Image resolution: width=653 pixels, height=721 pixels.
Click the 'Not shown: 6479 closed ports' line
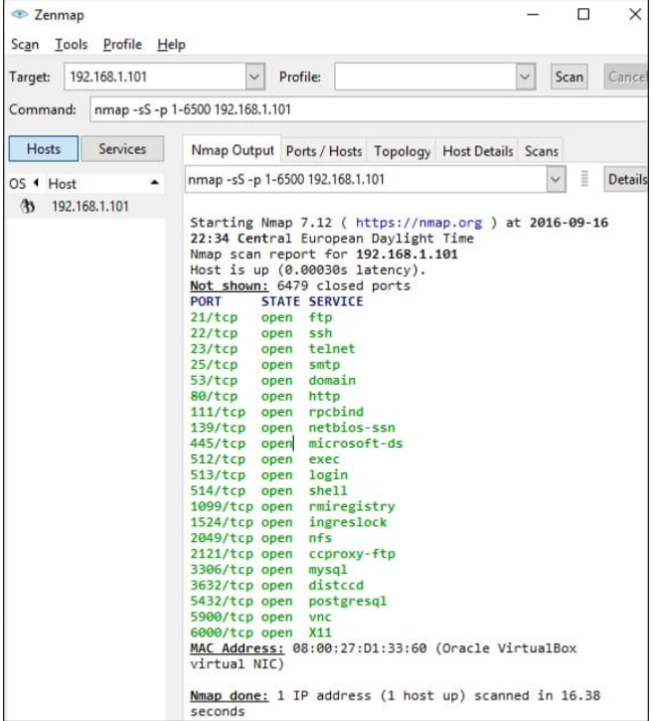(300, 285)
